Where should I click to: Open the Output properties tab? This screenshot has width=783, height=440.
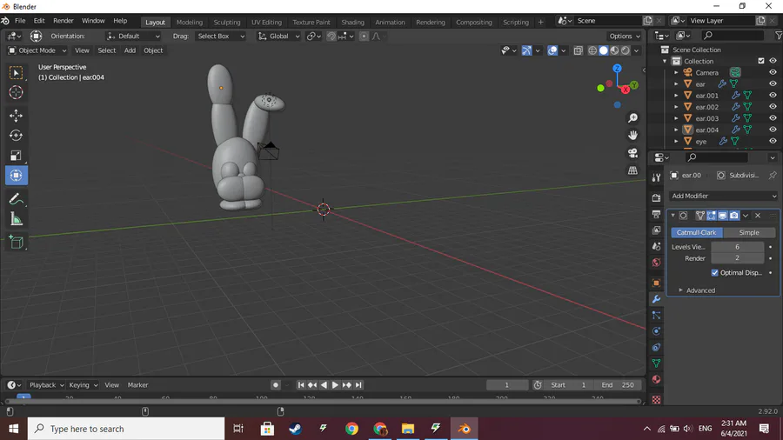(x=656, y=214)
